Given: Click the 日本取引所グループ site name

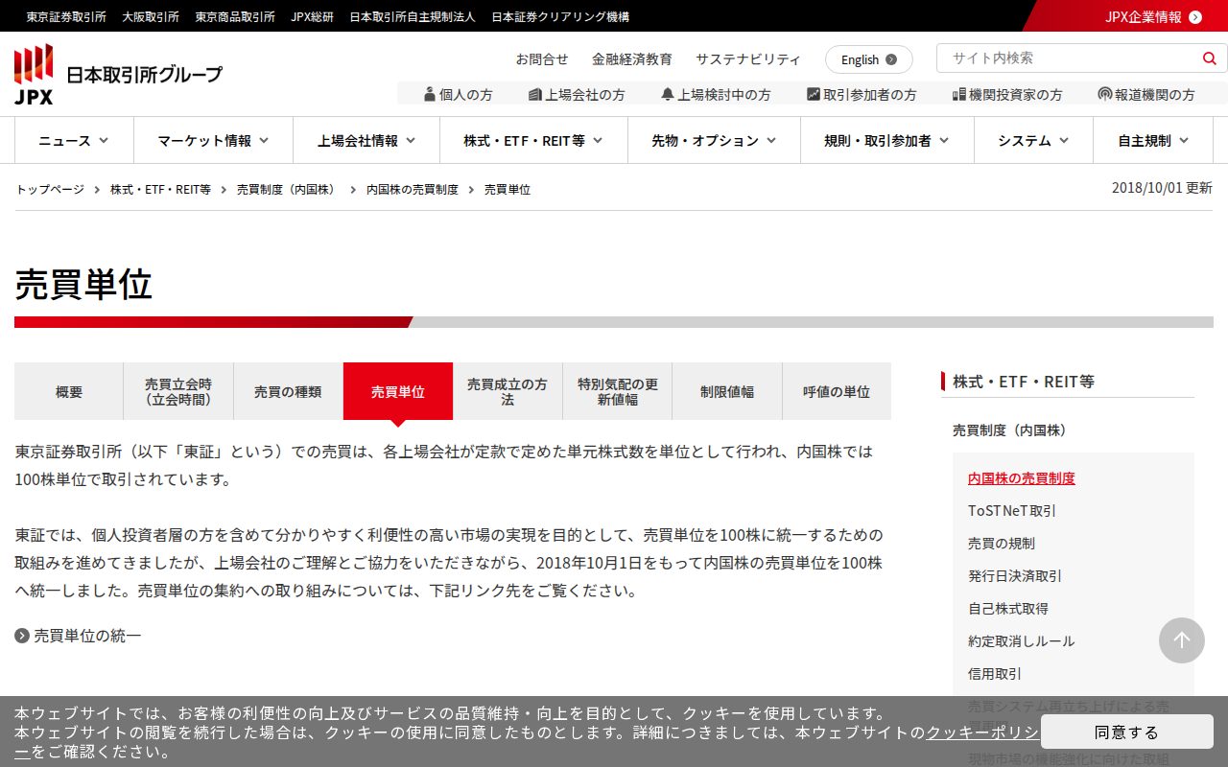Looking at the screenshot, I should coord(144,74).
